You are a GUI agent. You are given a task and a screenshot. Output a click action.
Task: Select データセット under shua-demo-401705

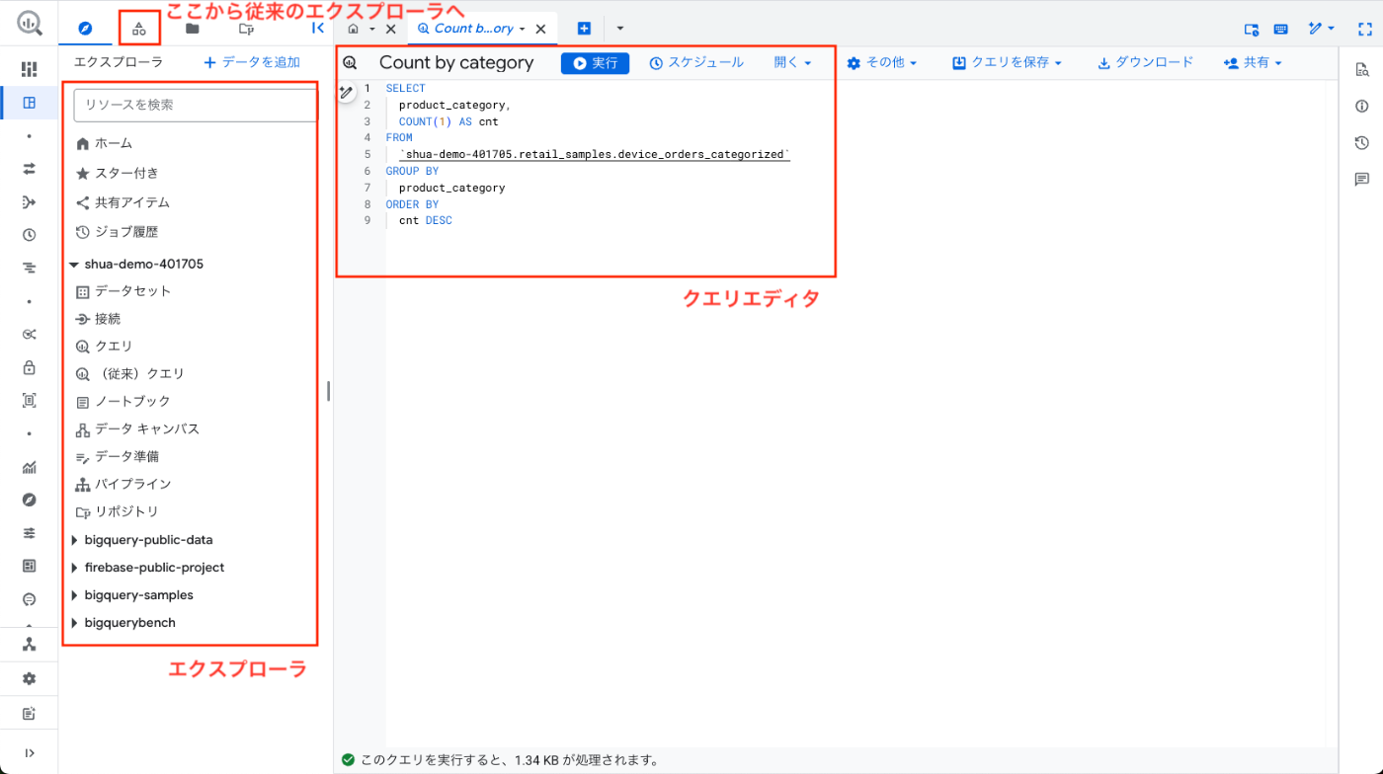pyautogui.click(x=123, y=291)
